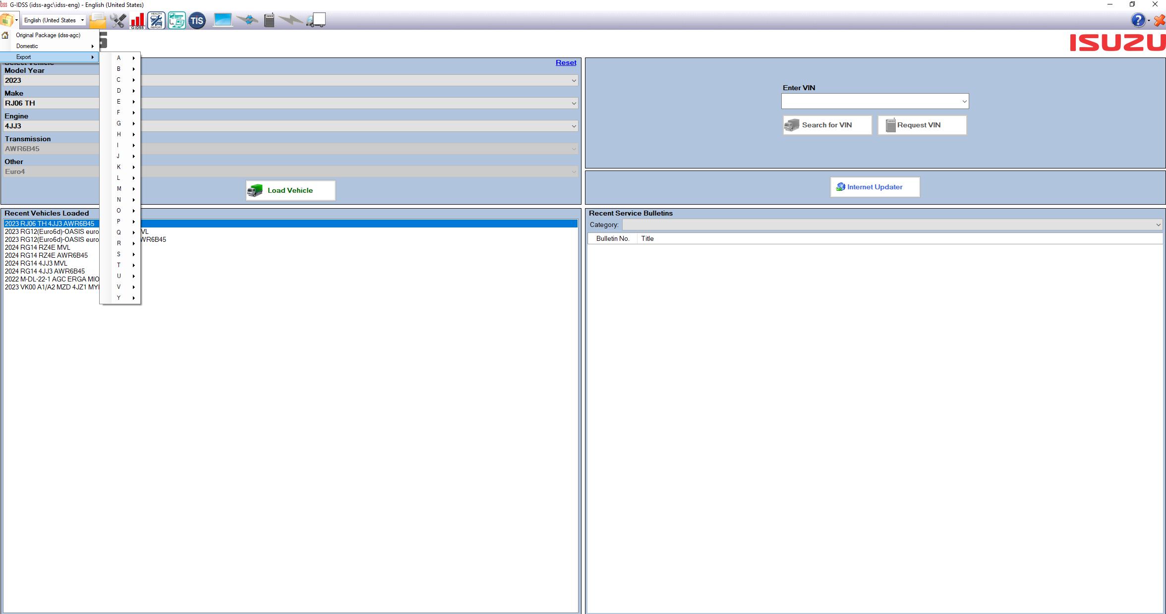Viewport: 1166px width, 614px height.
Task: Open the T submenu in Export list
Action: tap(120, 265)
